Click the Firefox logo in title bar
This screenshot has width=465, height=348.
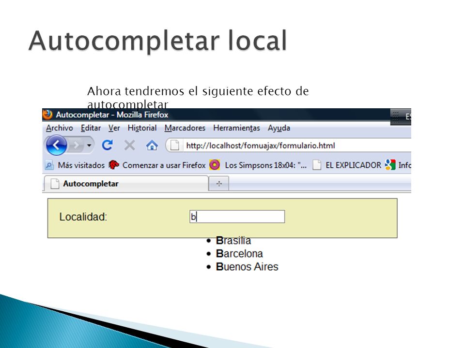(x=47, y=114)
